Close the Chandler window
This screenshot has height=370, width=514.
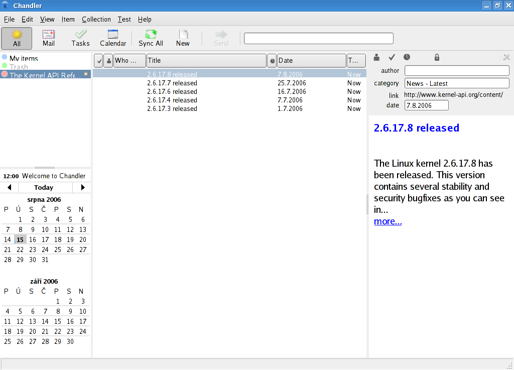coord(508,6)
